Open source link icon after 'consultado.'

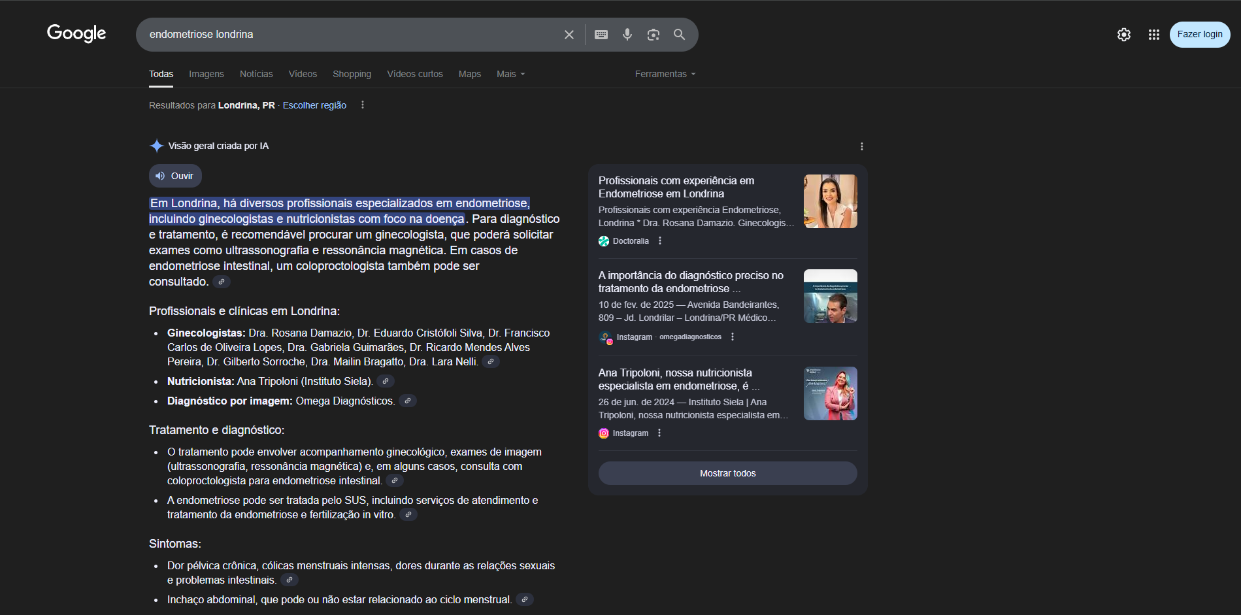click(222, 282)
